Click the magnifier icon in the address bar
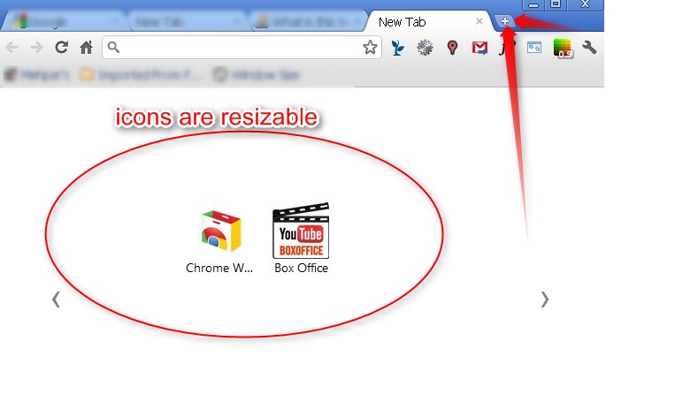 click(x=113, y=47)
